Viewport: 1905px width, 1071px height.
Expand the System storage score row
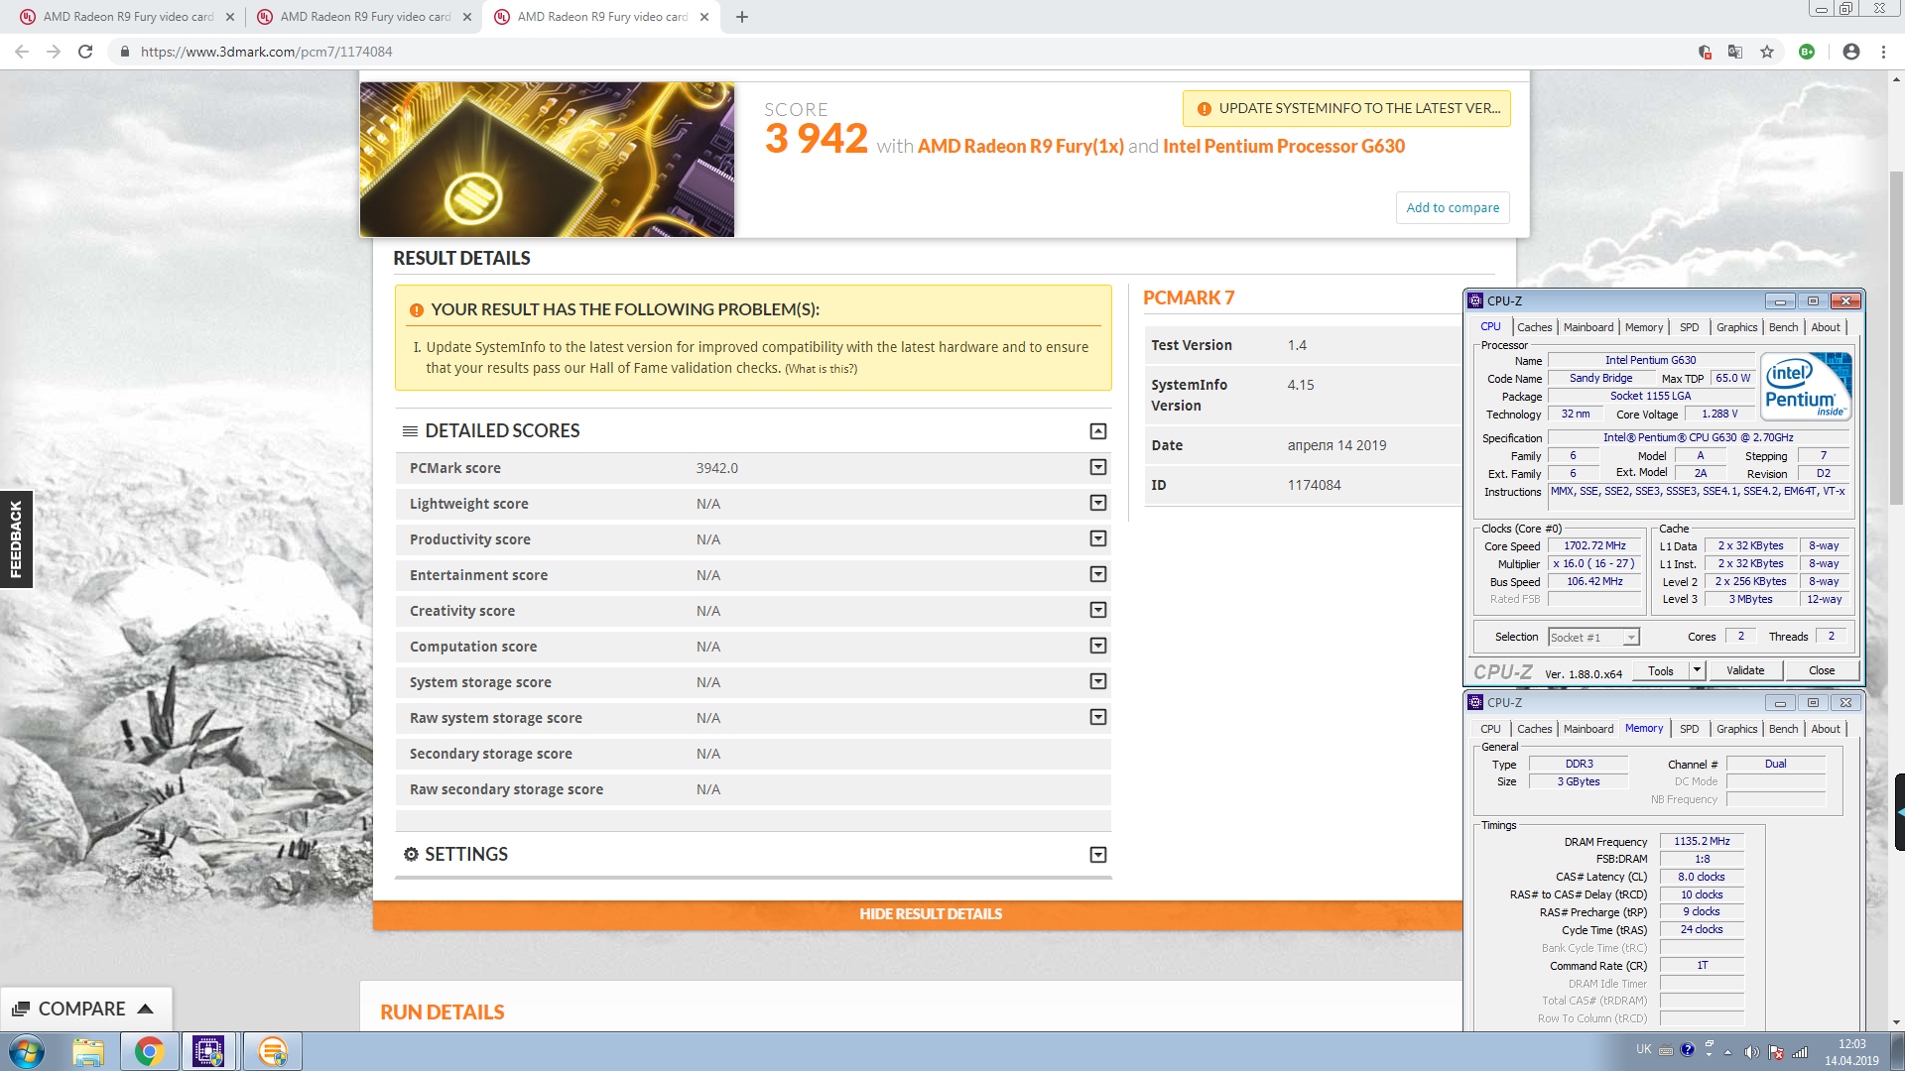[1098, 681]
